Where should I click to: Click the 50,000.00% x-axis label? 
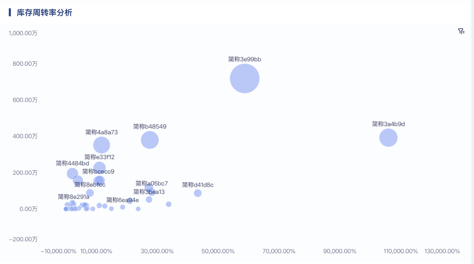coord(218,251)
